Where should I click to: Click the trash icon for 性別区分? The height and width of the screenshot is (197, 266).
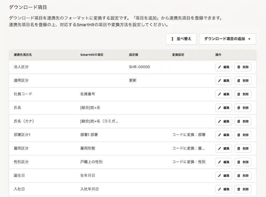238,162
